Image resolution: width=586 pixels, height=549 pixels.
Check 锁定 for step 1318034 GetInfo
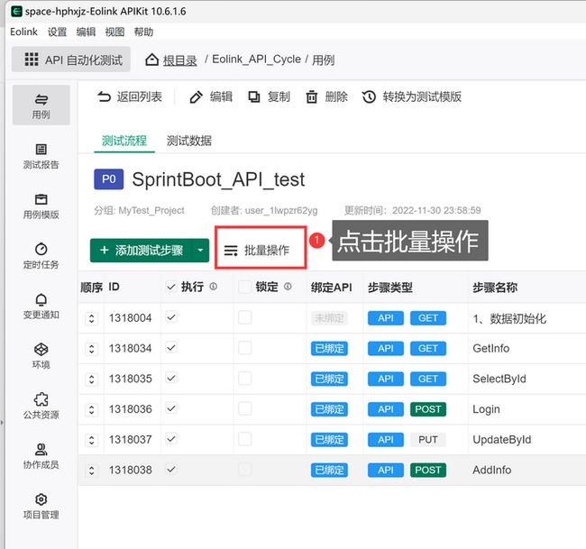245,348
